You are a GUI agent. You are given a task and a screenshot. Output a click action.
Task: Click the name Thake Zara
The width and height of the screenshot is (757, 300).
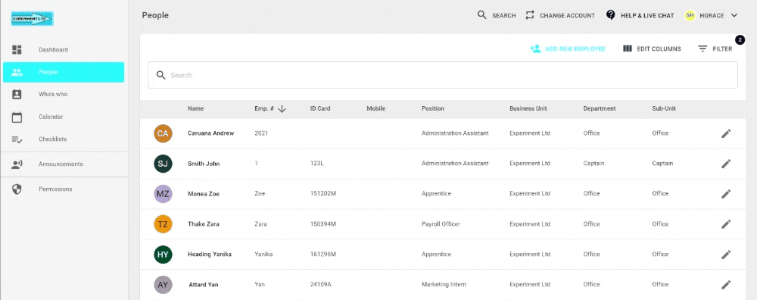[x=203, y=224]
